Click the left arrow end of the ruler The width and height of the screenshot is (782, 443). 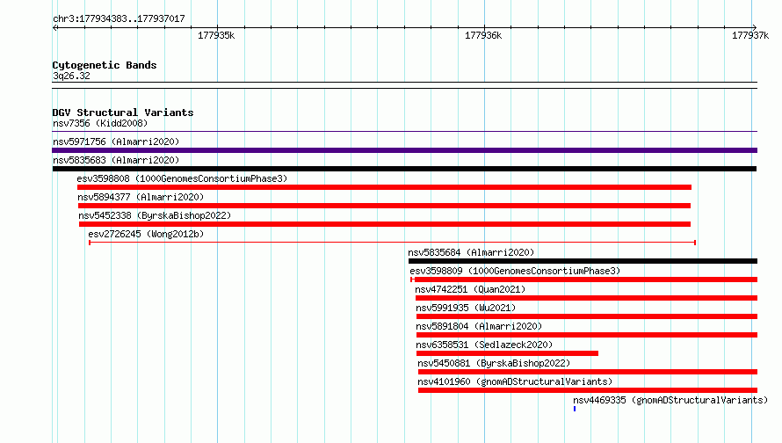pyautogui.click(x=55, y=27)
